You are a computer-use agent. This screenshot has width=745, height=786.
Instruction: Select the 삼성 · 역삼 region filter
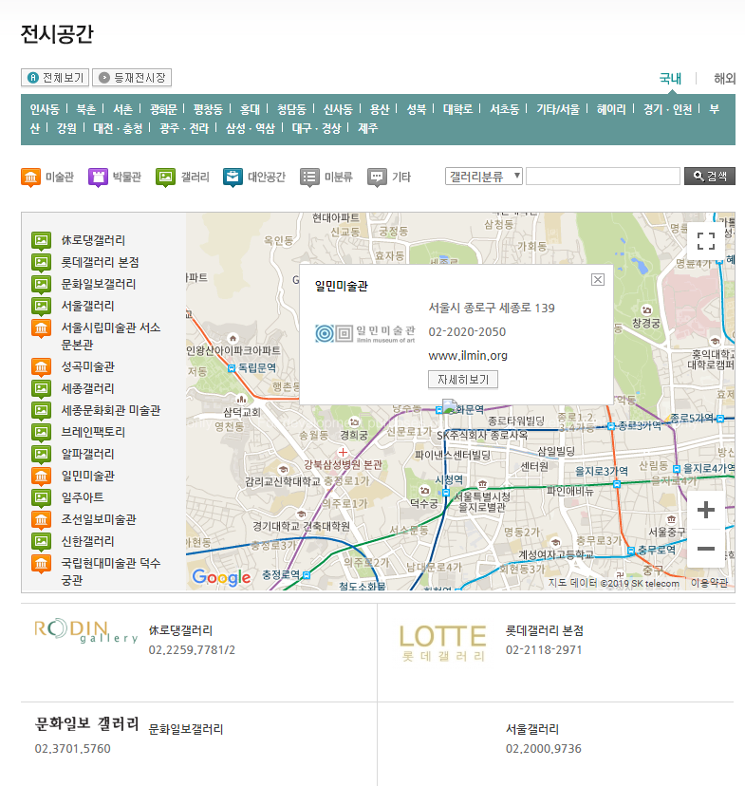250,128
